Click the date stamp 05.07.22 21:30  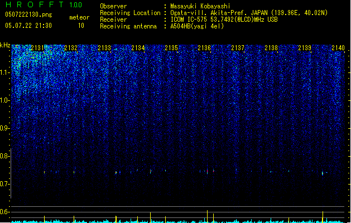pos(28,26)
